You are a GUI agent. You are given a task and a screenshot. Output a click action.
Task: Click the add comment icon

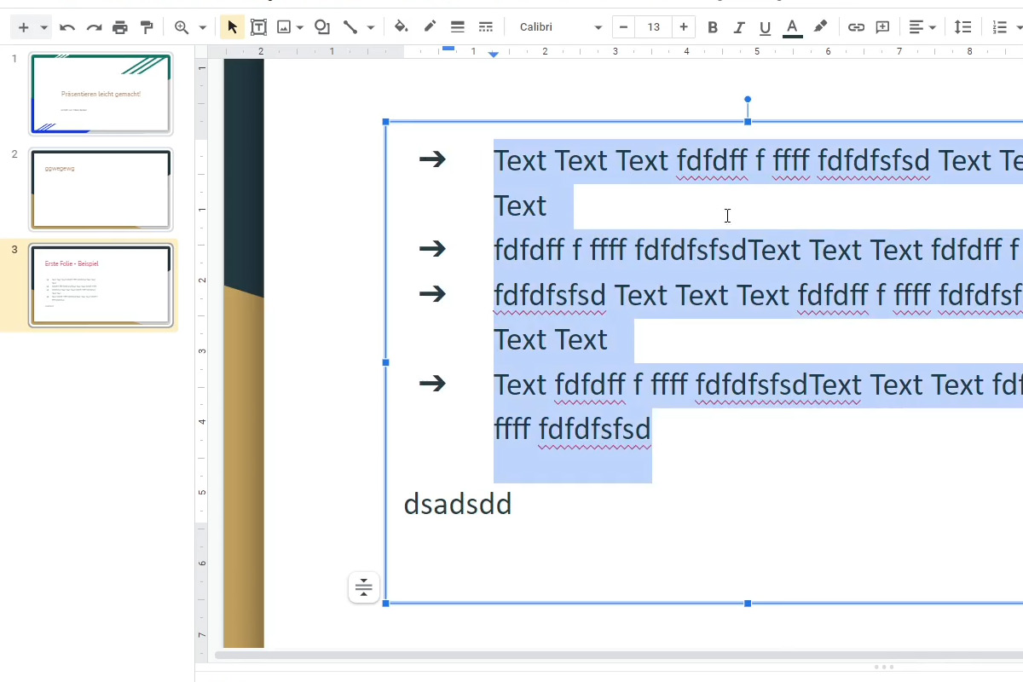click(882, 27)
